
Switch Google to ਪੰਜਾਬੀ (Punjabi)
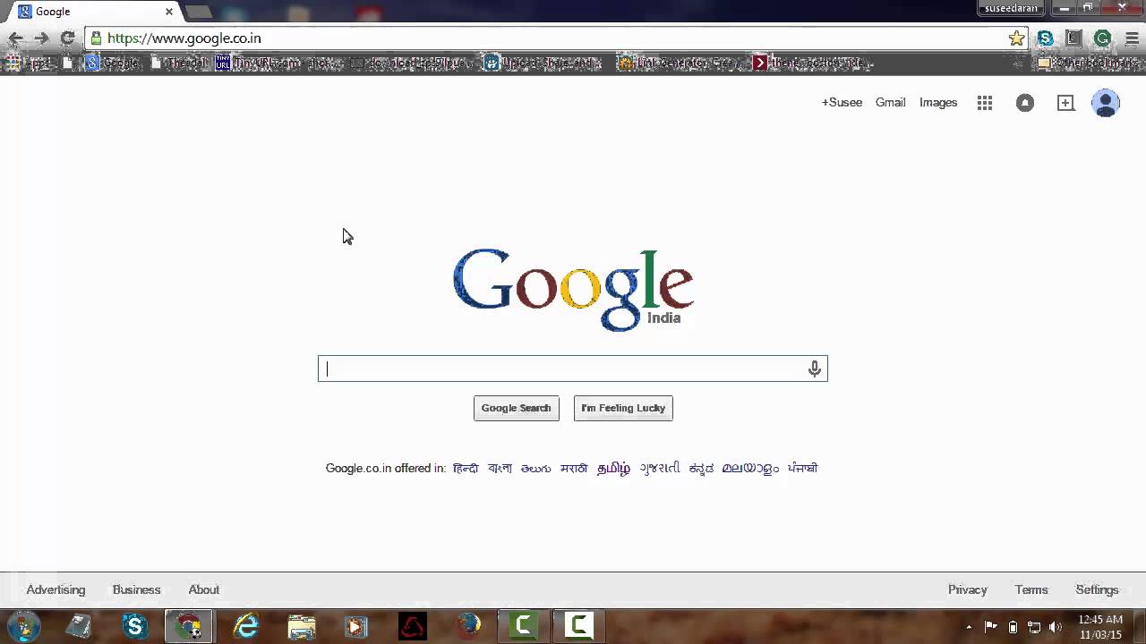pyautogui.click(x=803, y=468)
